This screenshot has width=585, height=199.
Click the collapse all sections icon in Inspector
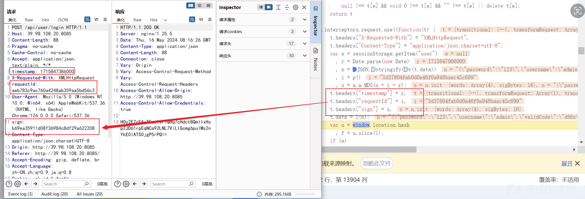coord(287,7)
